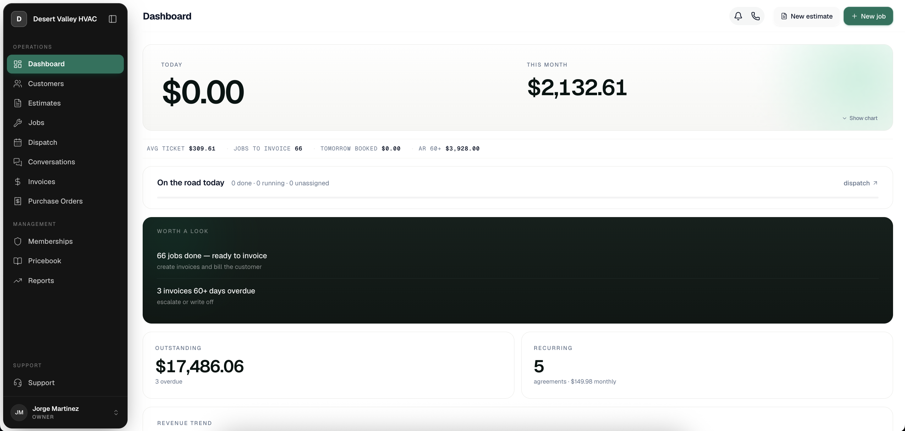
Task: Open the Pricebook page
Action: coord(65,261)
